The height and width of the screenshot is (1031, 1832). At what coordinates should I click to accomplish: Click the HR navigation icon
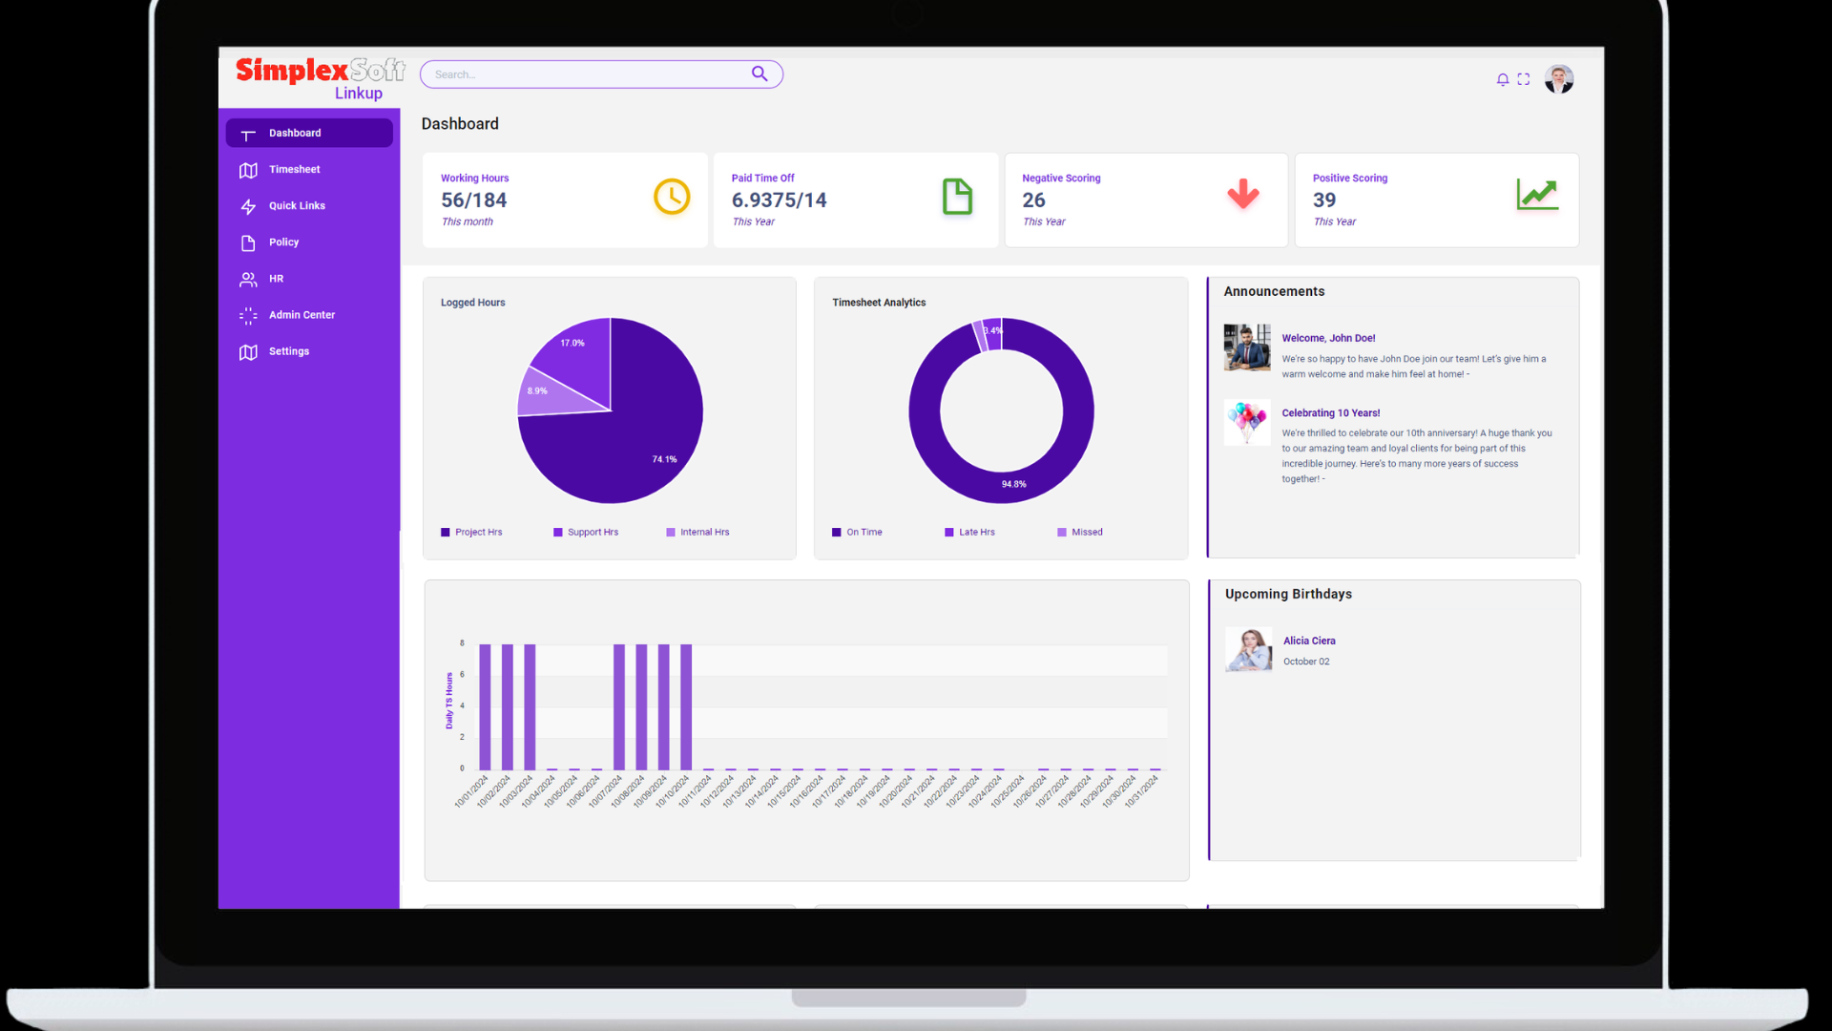[248, 278]
